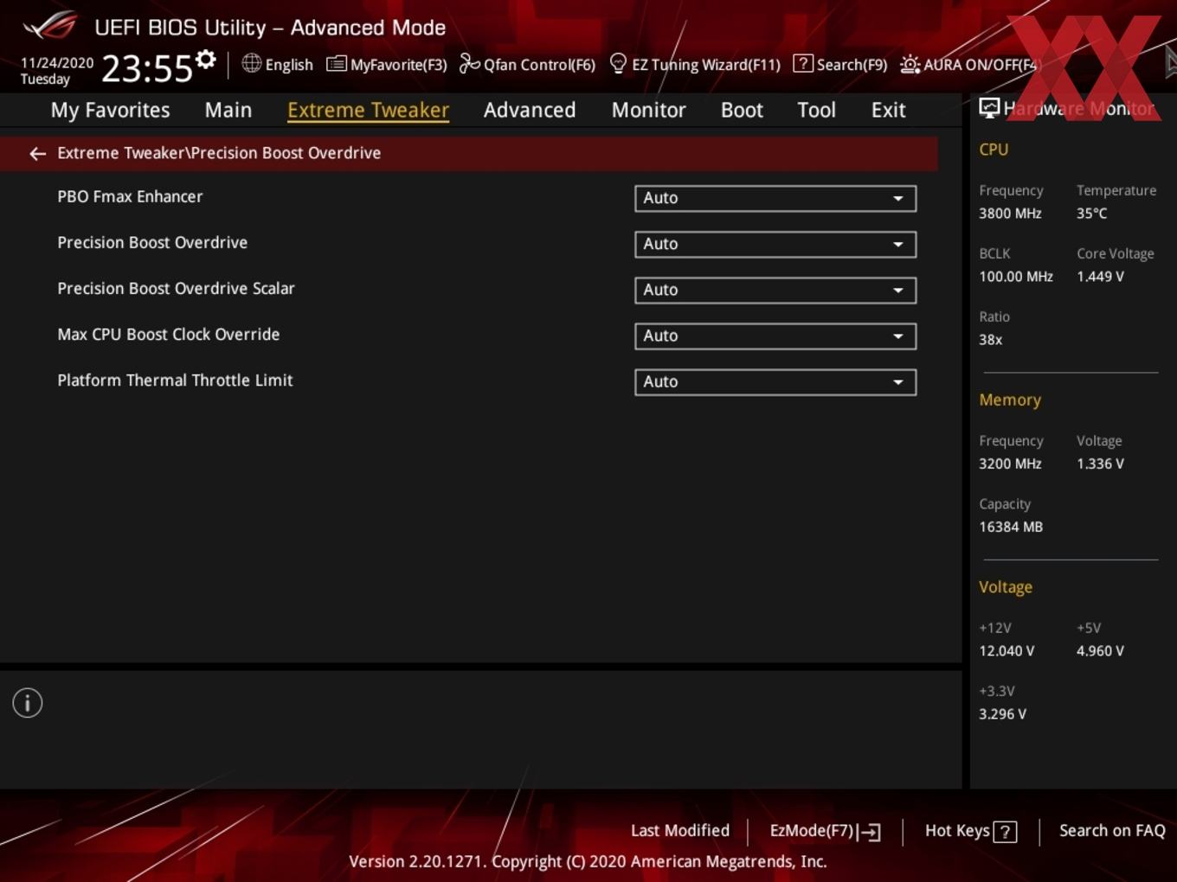Screen dimensions: 1177x882
Task: Select the PBO Fmax Enhancer label
Action: click(130, 196)
